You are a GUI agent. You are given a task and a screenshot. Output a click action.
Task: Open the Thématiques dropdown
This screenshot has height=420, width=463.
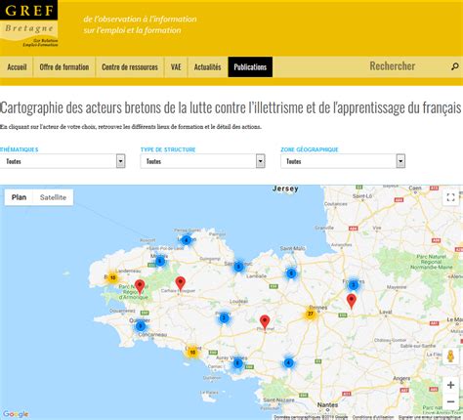63,161
